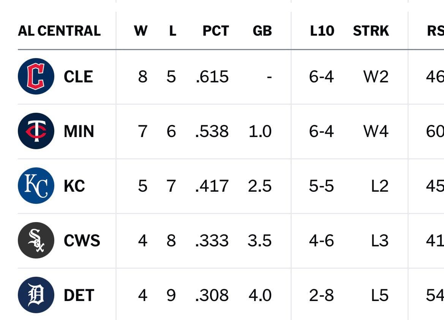This screenshot has width=444, height=320.
Task: Click the partially visible RS column header
Action: click(436, 31)
